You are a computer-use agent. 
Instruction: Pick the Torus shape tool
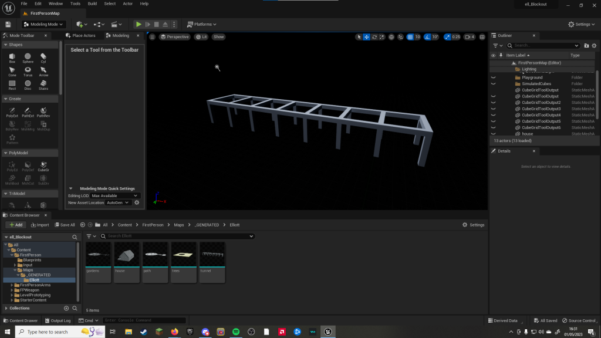coord(28,70)
